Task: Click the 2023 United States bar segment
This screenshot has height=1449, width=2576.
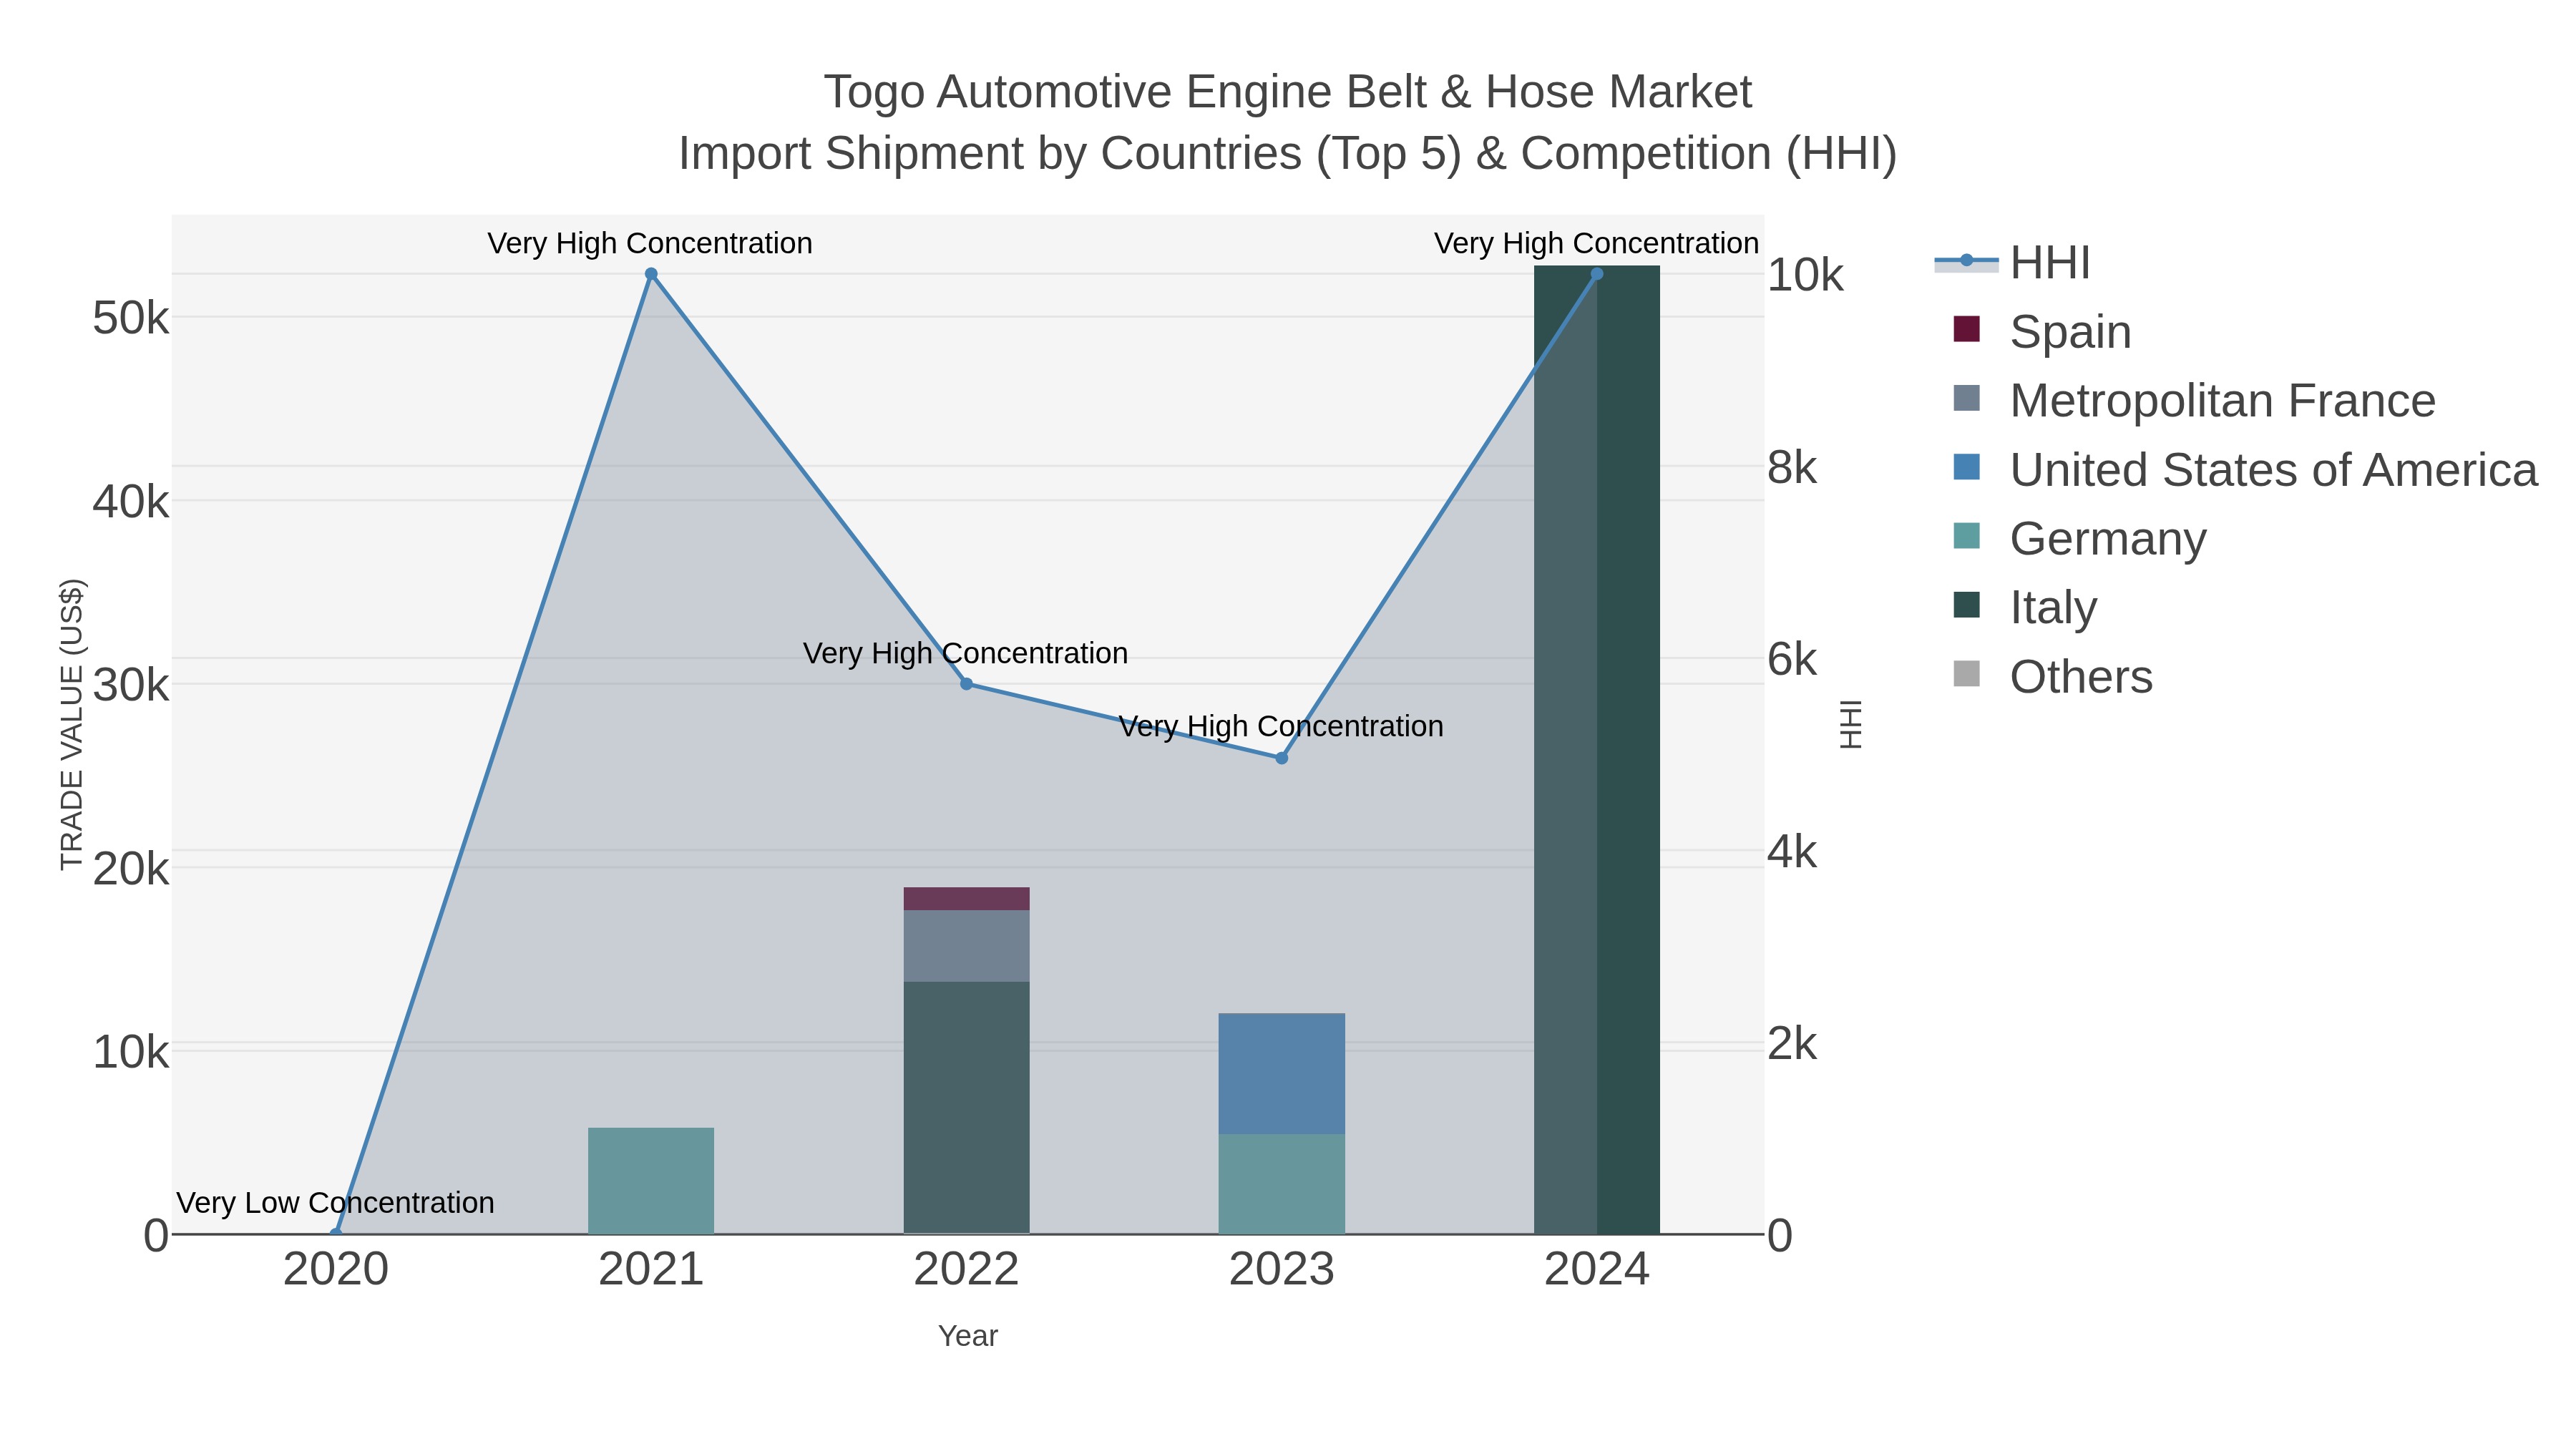Action: [x=1282, y=1074]
